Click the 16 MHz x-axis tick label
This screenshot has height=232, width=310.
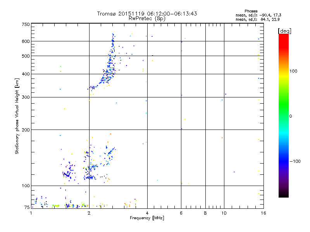point(263,213)
